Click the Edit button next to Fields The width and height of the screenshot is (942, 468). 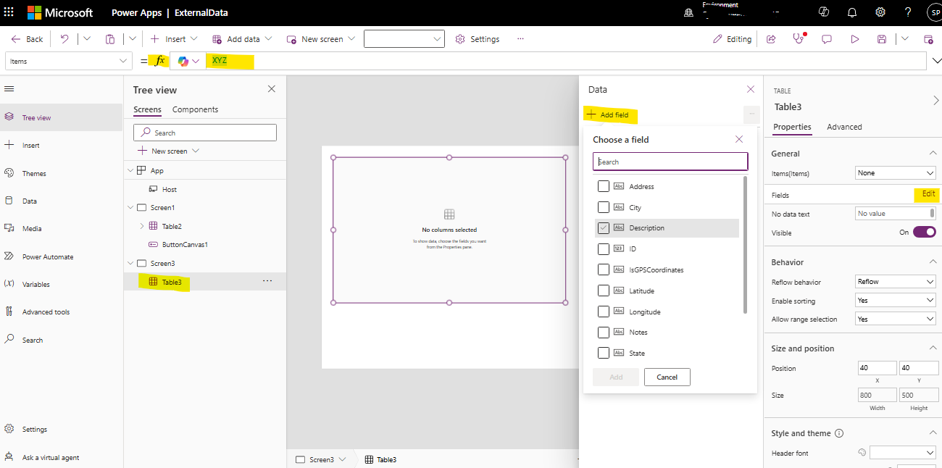tap(927, 195)
